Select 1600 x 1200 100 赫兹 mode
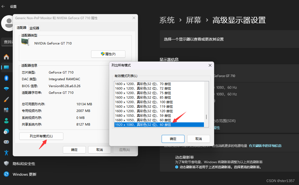The image size is (299, 185). tap(159, 102)
